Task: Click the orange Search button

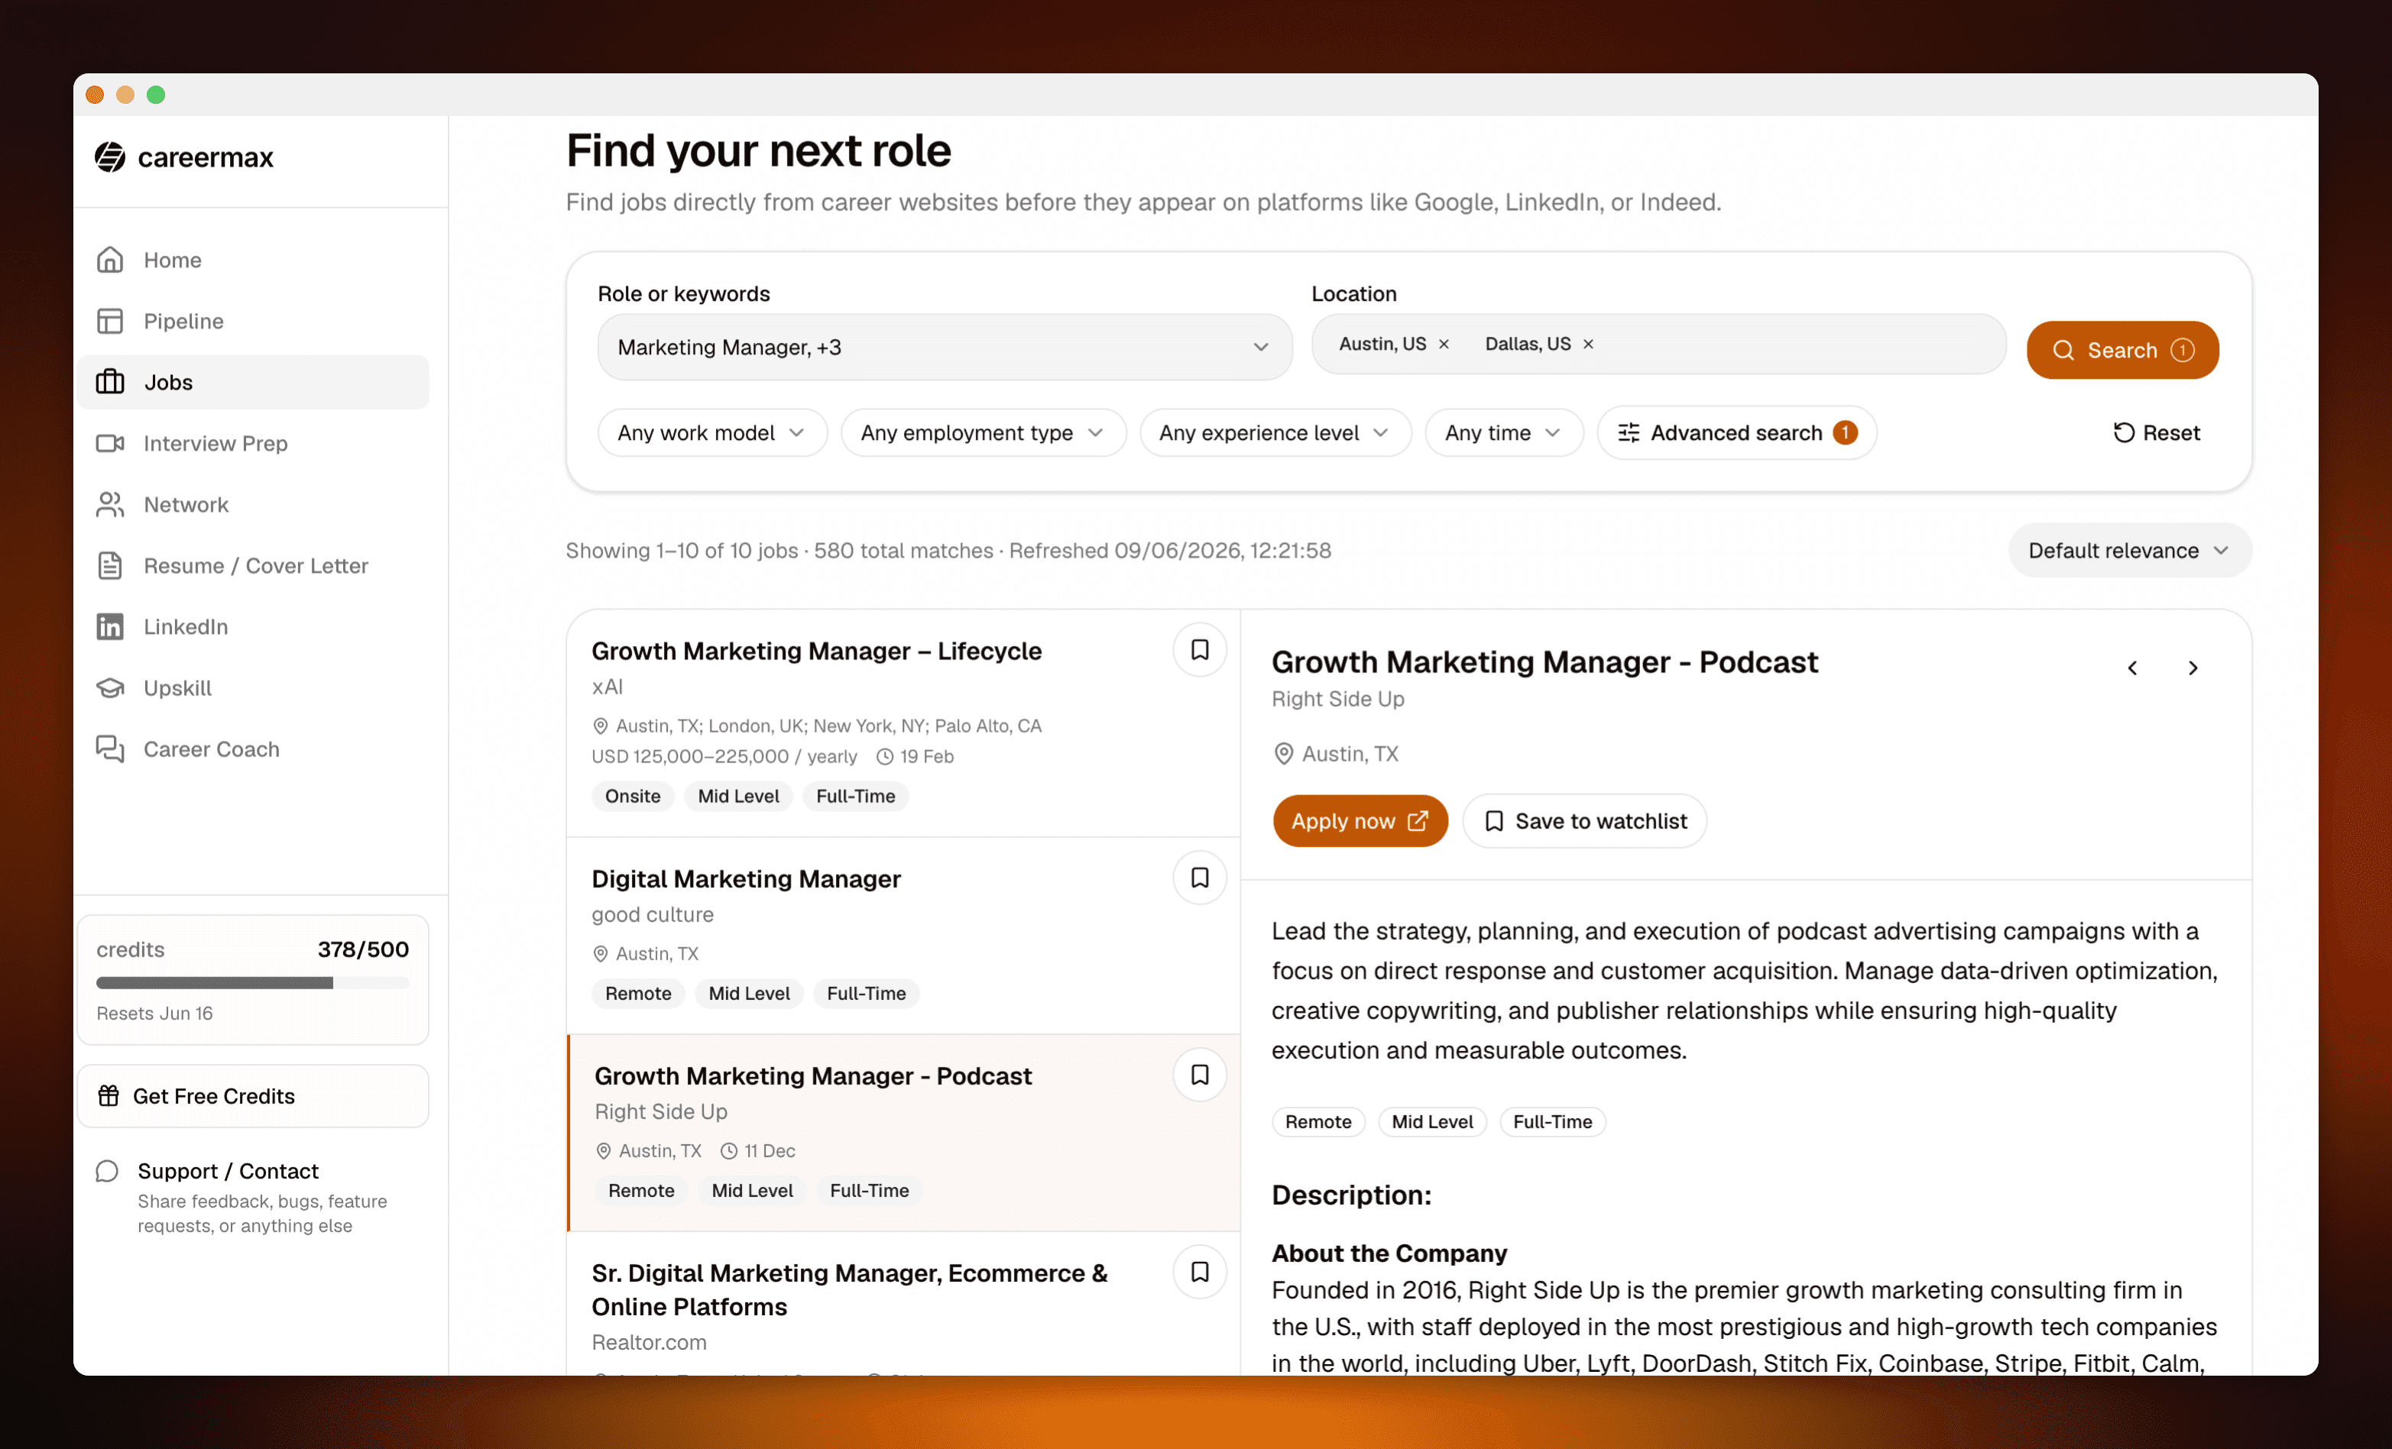Action: [x=2122, y=351]
